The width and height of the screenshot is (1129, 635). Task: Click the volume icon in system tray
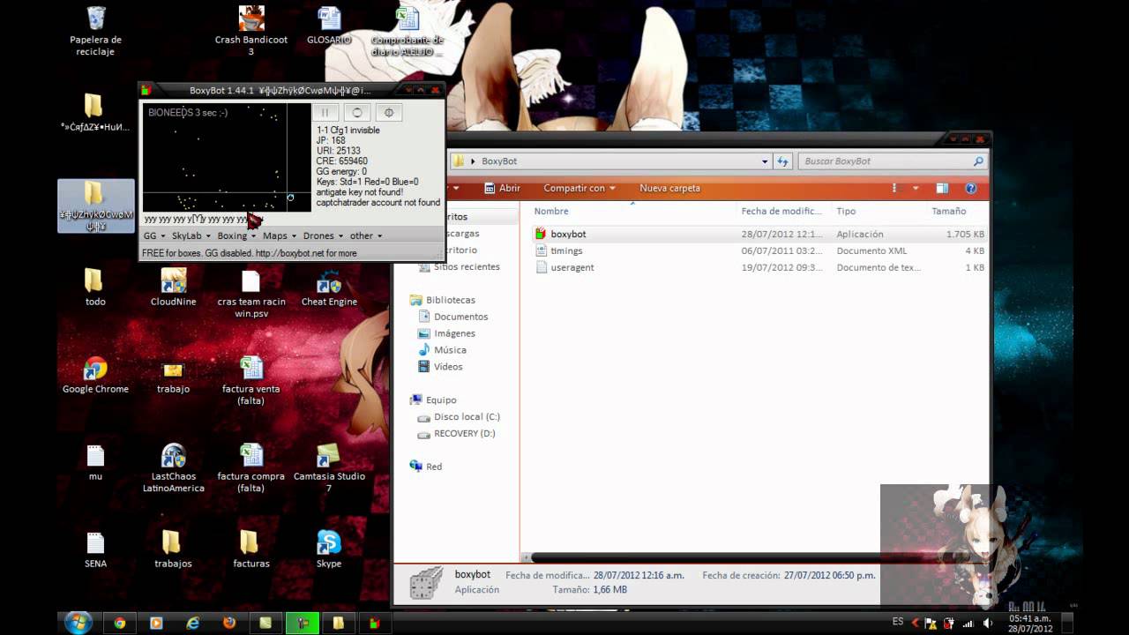(988, 623)
